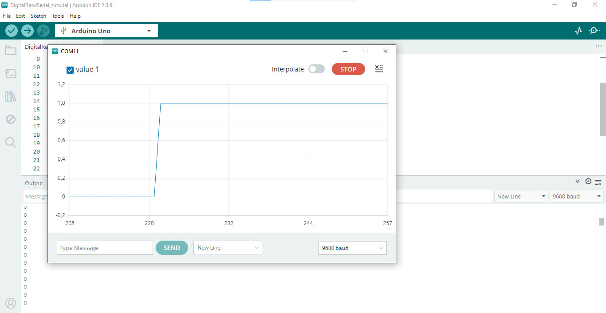This screenshot has width=606, height=313.
Task: Open the Sketch menu
Action: coord(38,16)
